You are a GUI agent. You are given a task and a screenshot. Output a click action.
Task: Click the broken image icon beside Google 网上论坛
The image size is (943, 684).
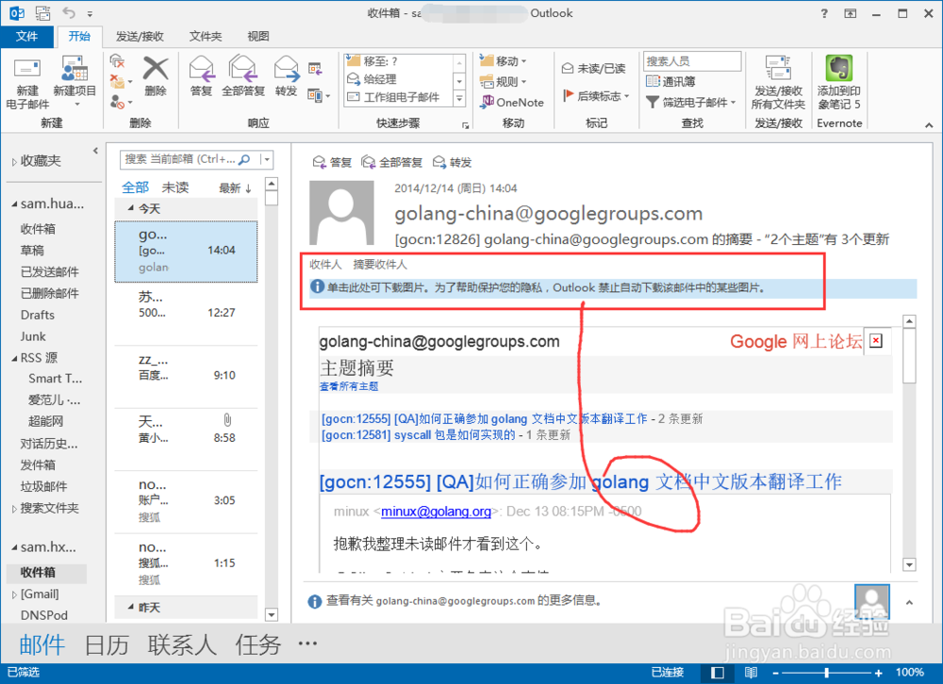point(876,341)
